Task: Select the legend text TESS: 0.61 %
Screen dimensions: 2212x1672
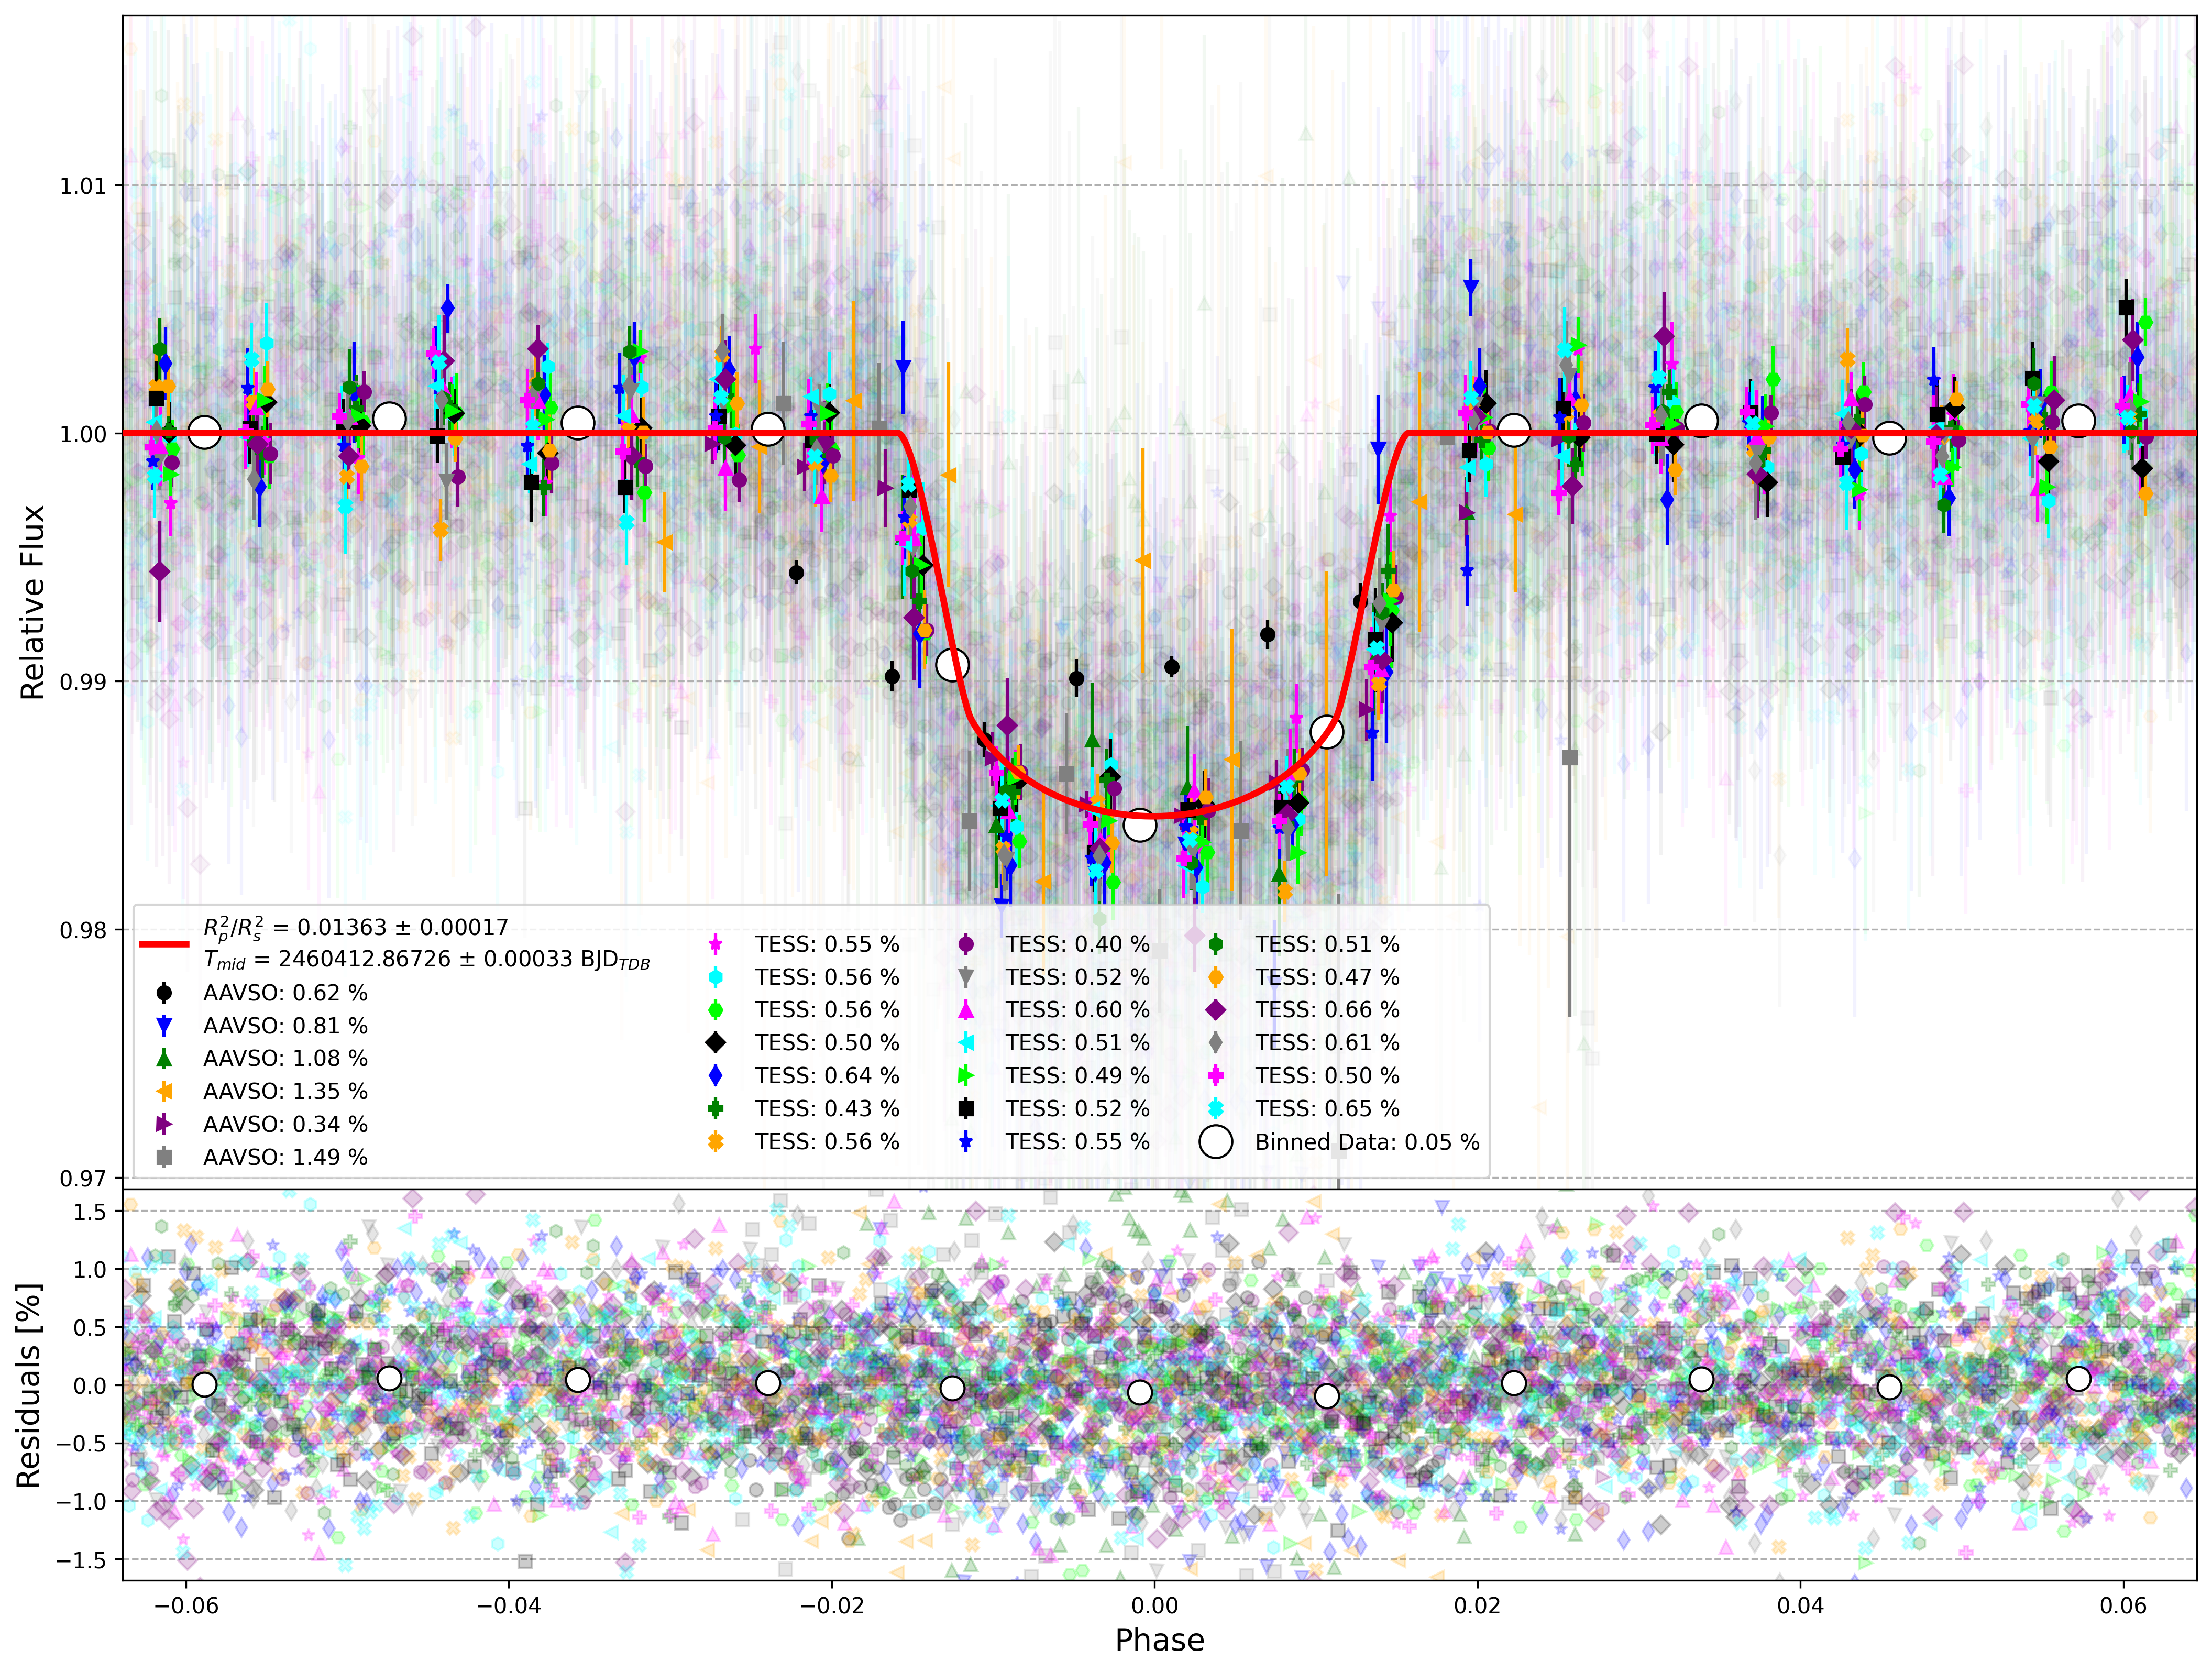Action: tap(1328, 1043)
